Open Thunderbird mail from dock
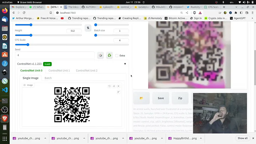Image resolution: width=256 pixels, height=144 pixels. (x=5, y=20)
